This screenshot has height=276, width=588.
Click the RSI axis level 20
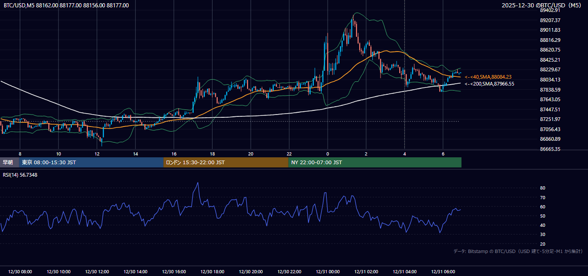tap(542, 244)
